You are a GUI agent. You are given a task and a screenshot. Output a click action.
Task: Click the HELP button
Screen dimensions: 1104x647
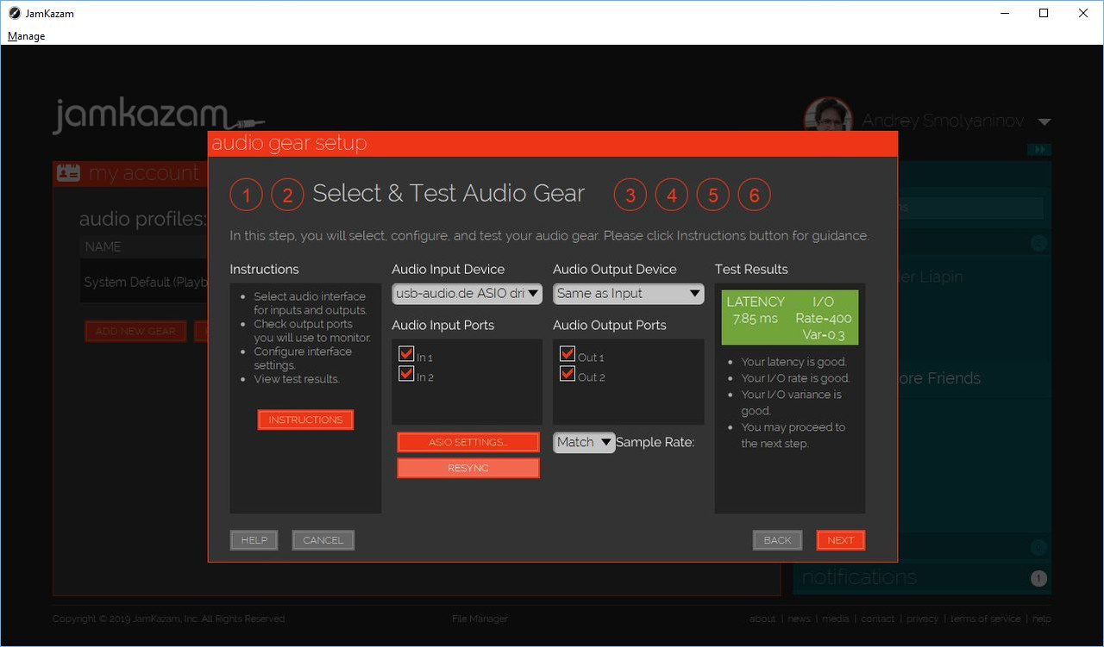[254, 540]
